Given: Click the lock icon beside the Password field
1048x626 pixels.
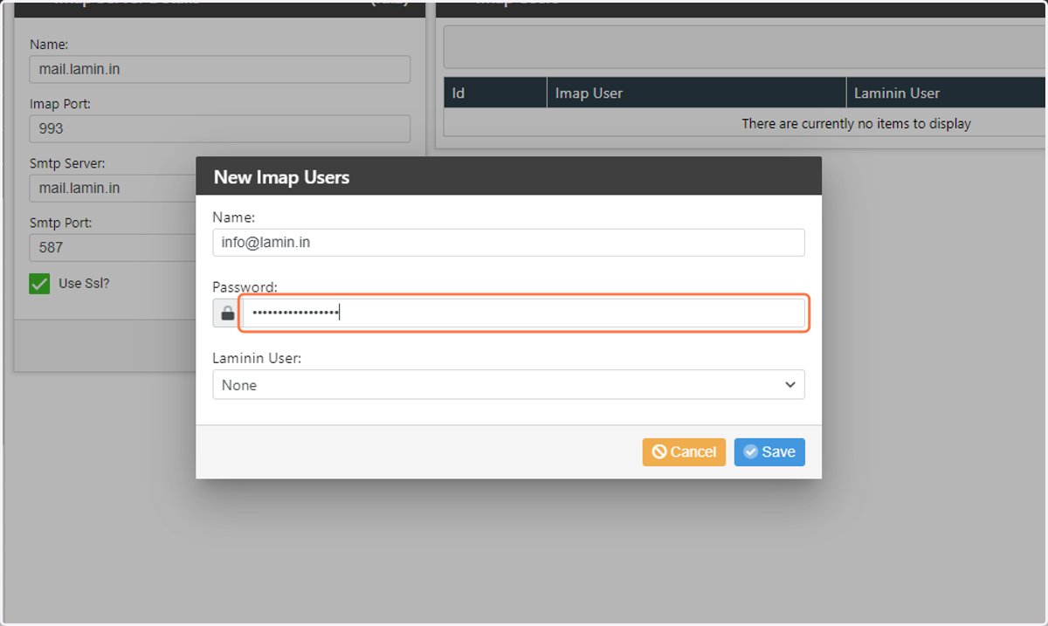Looking at the screenshot, I should tap(227, 313).
